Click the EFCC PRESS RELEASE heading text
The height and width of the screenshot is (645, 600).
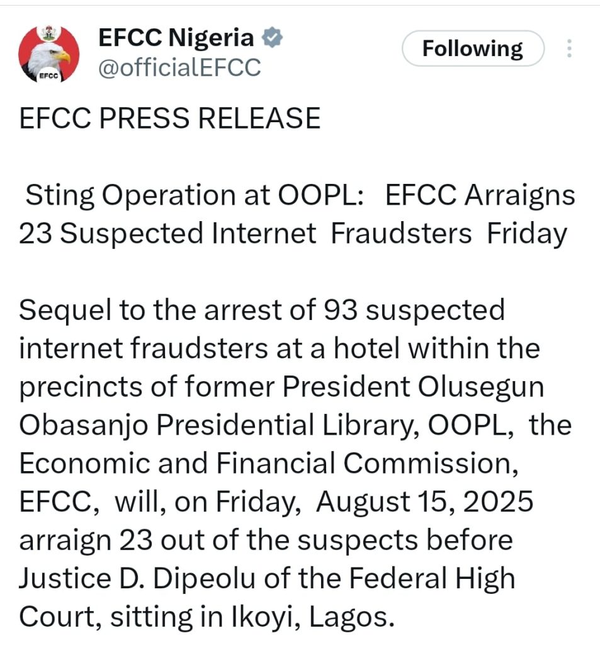tap(170, 118)
